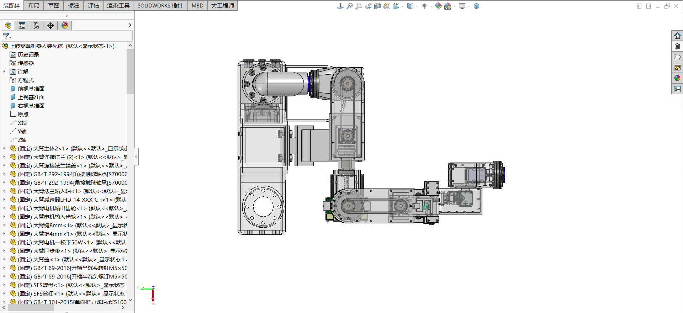Click in the tree filter input field
This screenshot has height=313, width=683.
(67, 36)
